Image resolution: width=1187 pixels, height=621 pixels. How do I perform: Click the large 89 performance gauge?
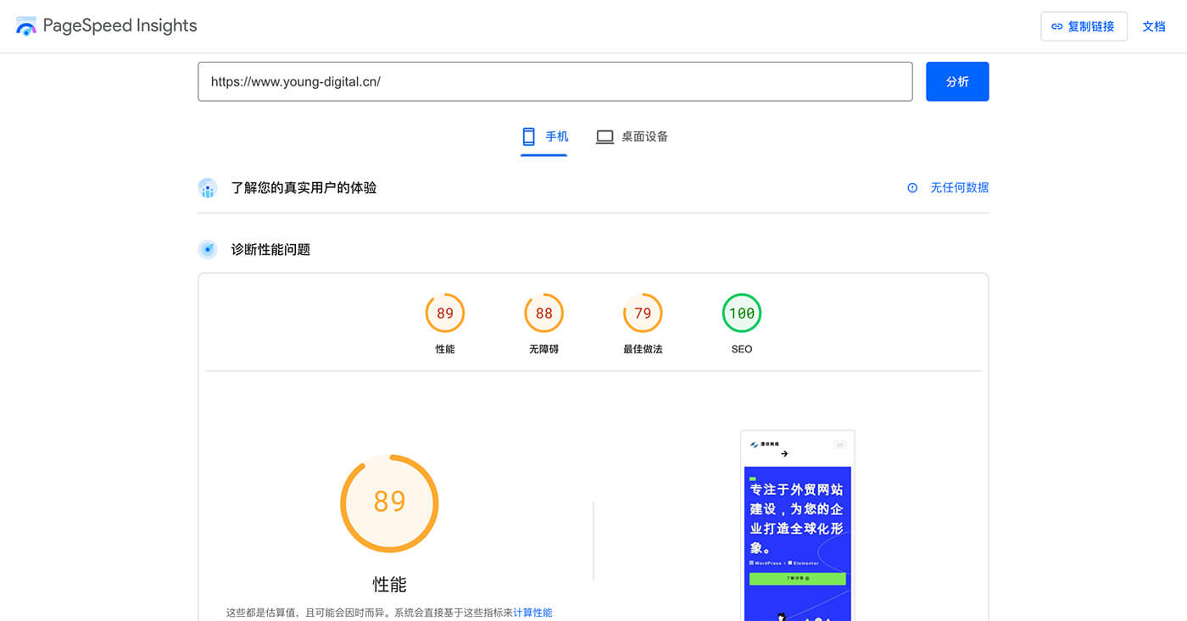[x=389, y=503]
